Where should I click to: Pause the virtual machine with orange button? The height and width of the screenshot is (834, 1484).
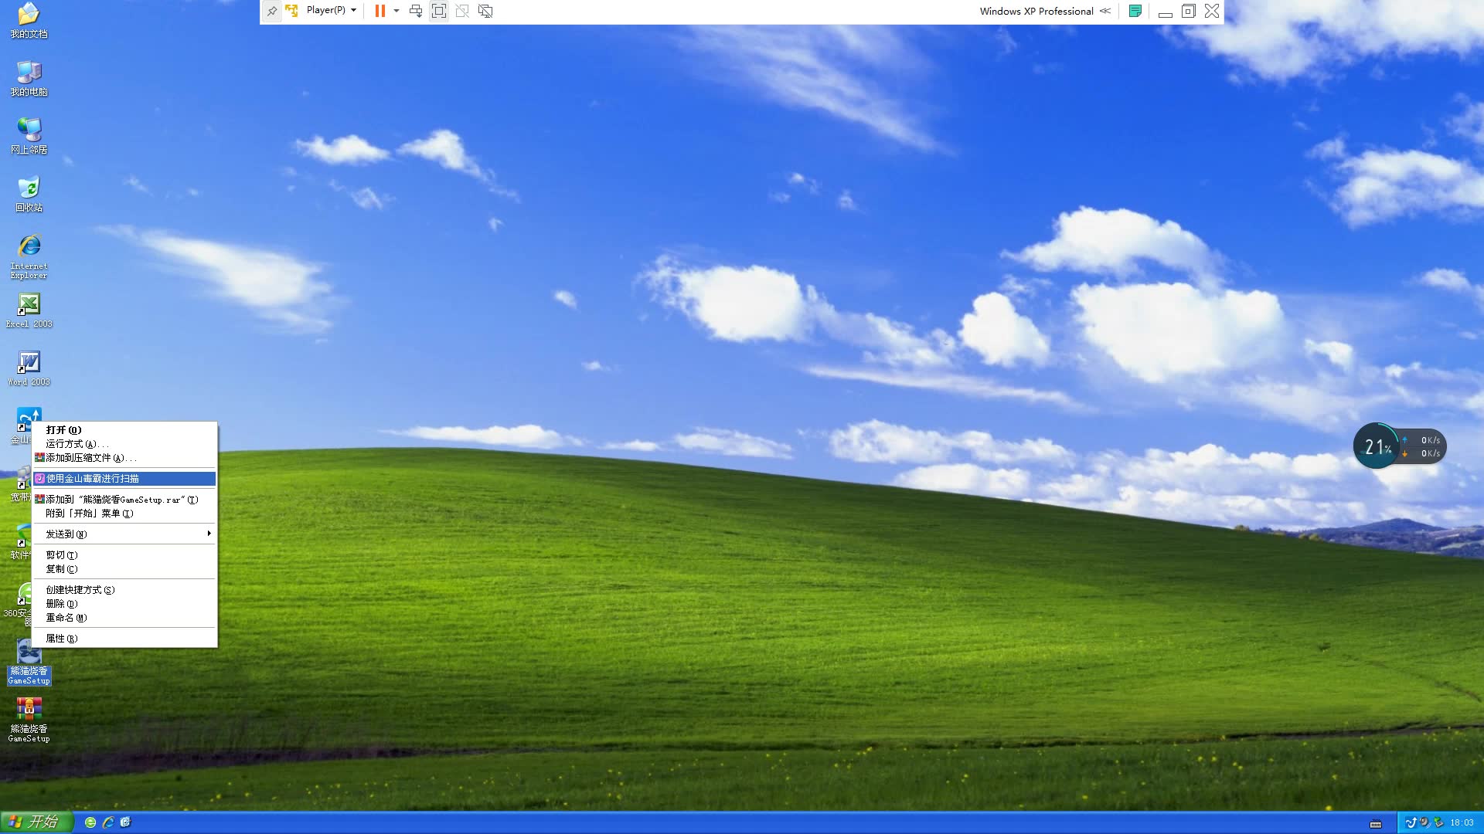[x=380, y=11]
